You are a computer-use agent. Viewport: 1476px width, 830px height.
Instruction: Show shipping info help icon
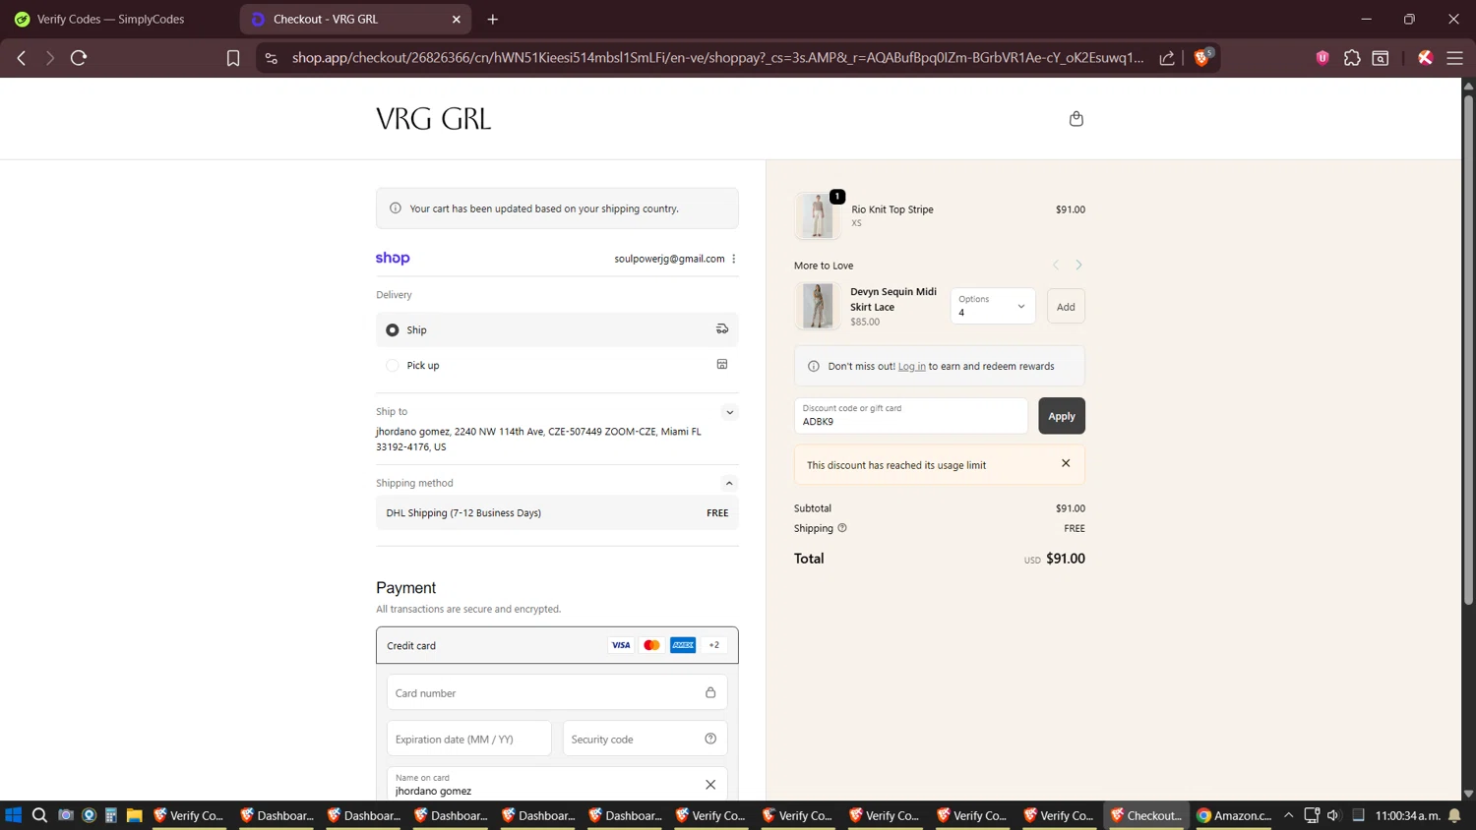pyautogui.click(x=842, y=528)
